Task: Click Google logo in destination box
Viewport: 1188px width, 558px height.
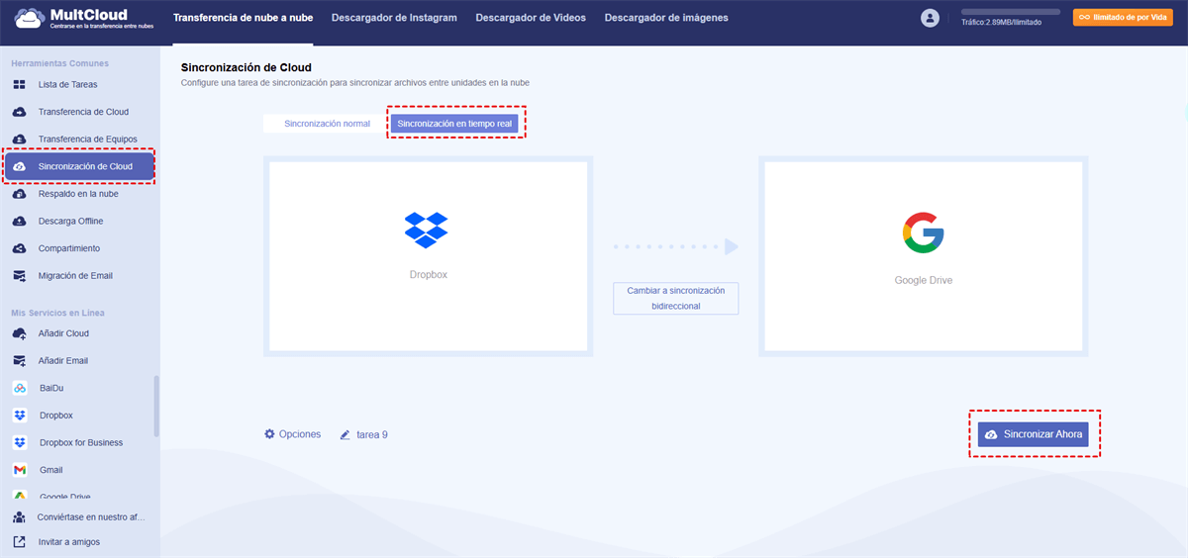Action: tap(923, 233)
